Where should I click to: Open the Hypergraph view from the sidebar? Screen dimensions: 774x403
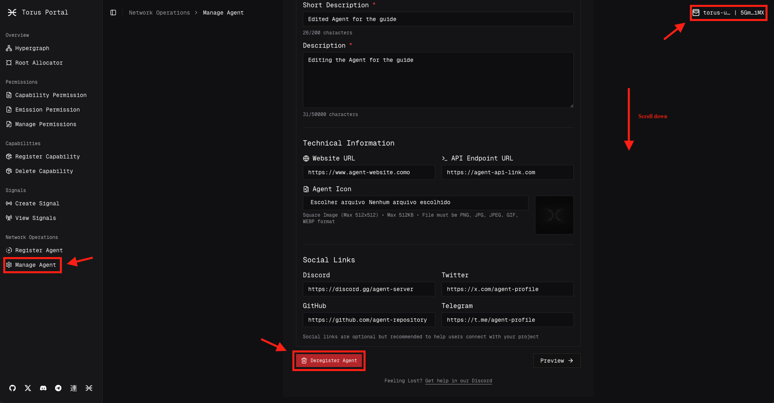tap(32, 48)
